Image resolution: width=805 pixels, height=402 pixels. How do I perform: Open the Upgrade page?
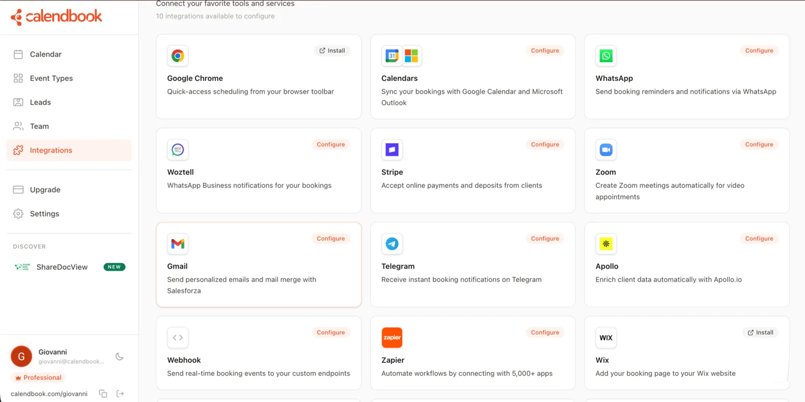point(69,189)
